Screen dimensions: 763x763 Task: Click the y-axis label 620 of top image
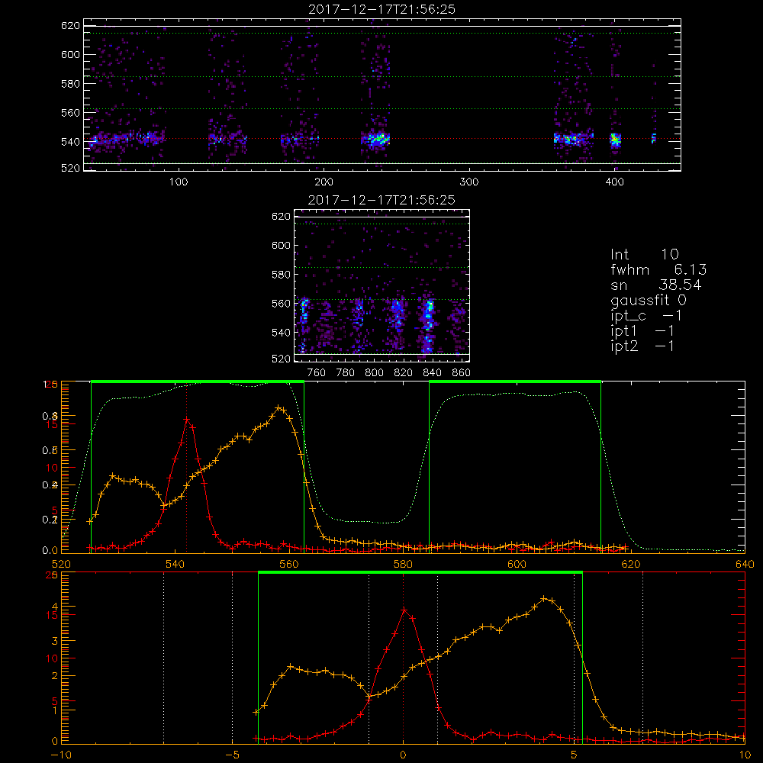pos(70,25)
